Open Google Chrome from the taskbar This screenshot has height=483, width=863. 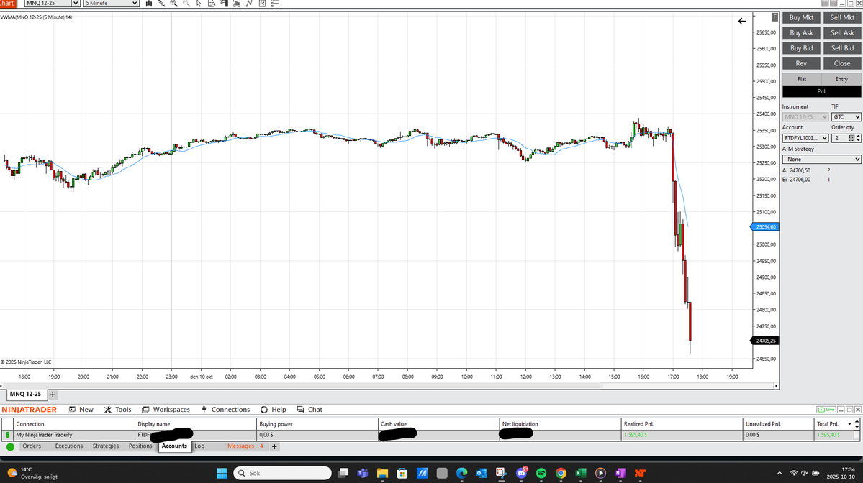point(561,473)
